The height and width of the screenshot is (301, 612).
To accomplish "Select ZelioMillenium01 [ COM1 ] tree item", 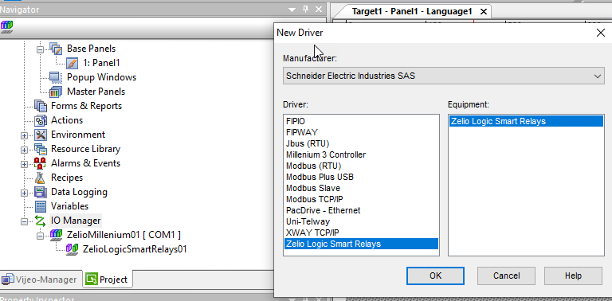I will pos(124,235).
